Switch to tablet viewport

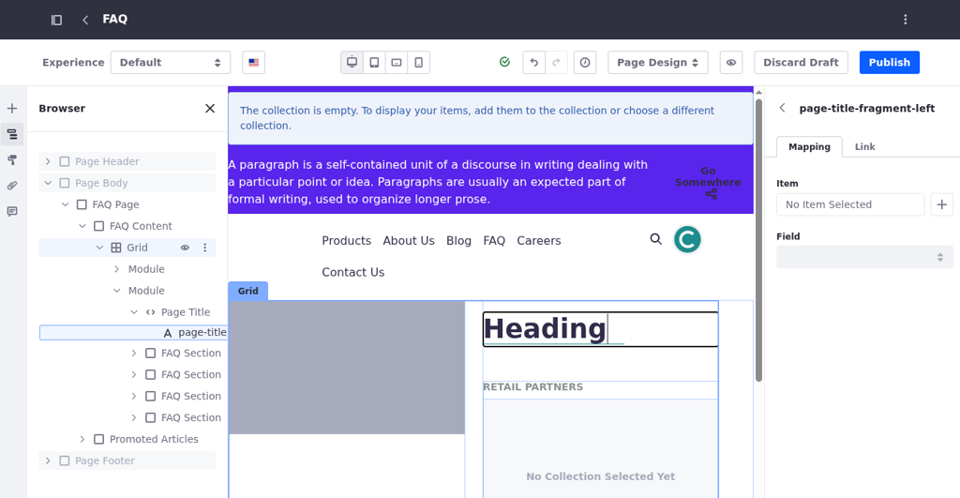click(374, 63)
